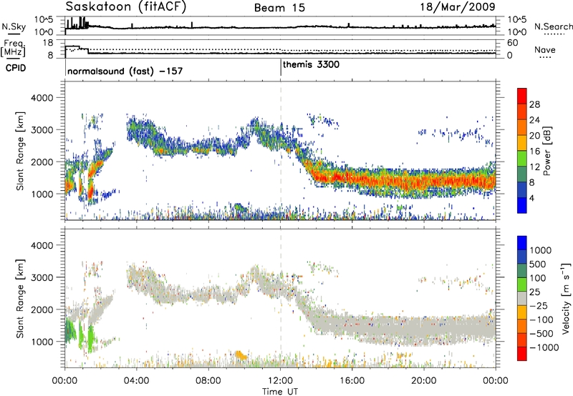Viewport: 573px width, 396px height.
Task: Click the "18" tick on frequency axis
Action: coord(48,43)
